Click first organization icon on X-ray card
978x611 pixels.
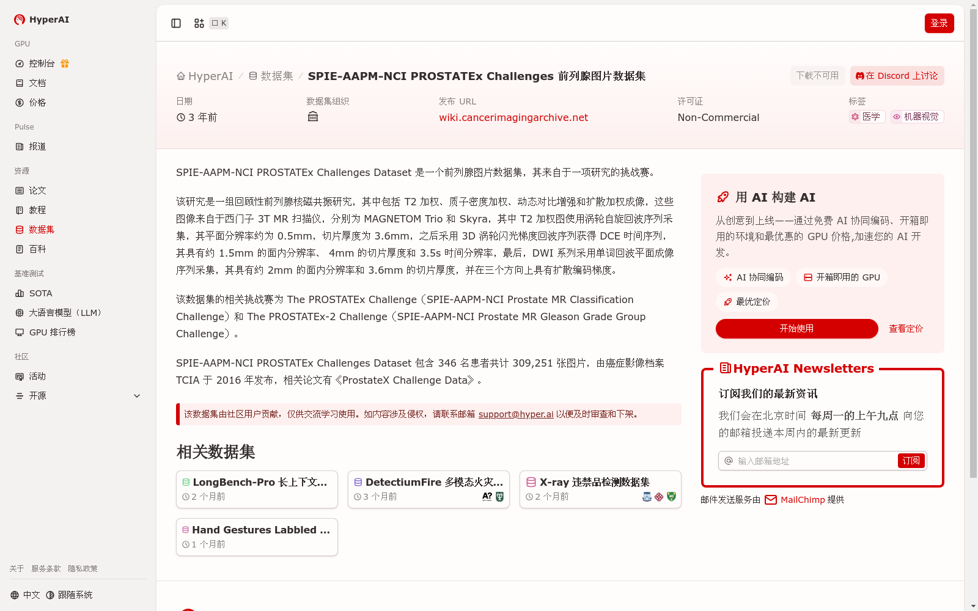coord(647,497)
